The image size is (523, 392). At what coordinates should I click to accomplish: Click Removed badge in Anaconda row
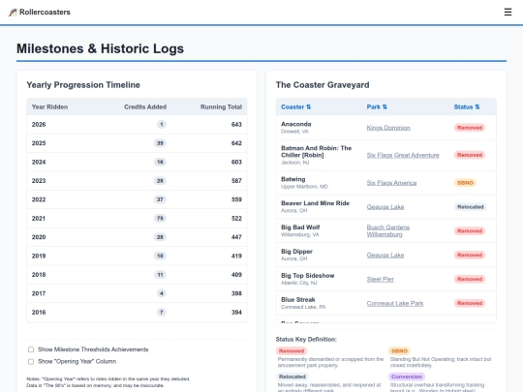coord(470,128)
